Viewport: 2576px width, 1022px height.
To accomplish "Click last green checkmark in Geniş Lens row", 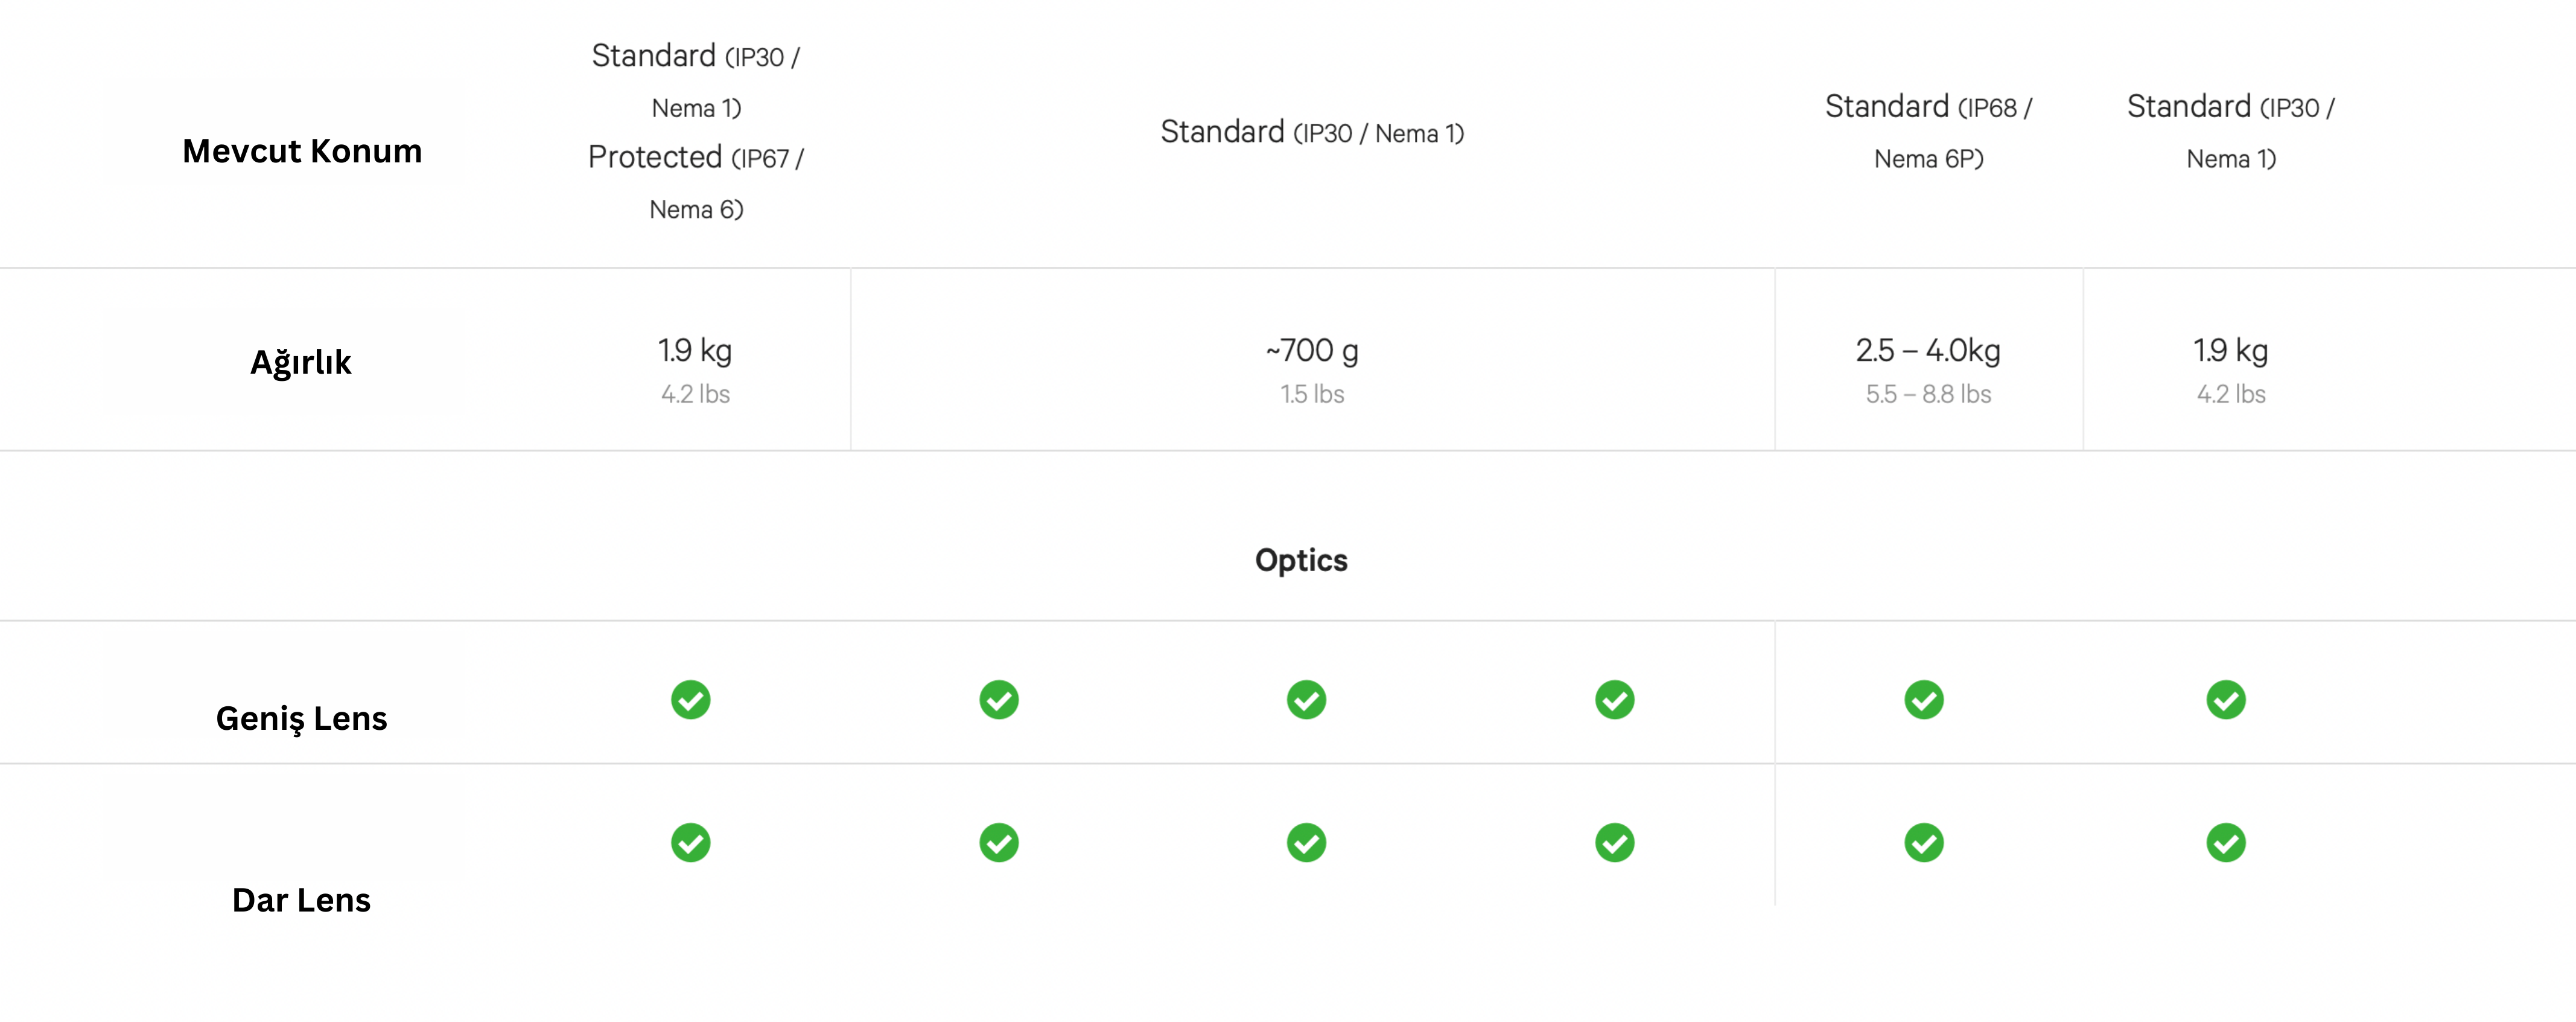I will (2225, 700).
